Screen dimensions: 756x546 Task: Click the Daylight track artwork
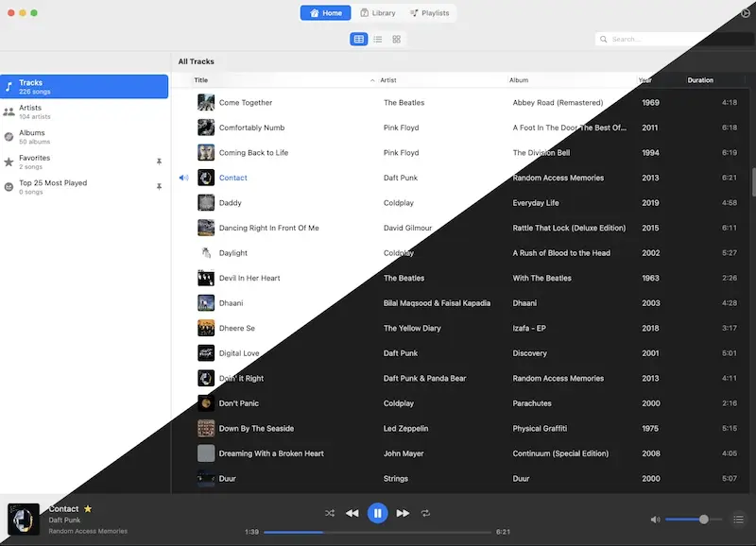point(206,253)
